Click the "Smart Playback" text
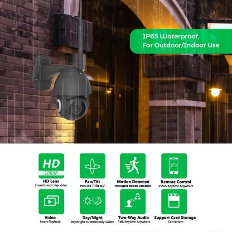Image resolution: width=232 pixels, height=232 pixels. 50,222
